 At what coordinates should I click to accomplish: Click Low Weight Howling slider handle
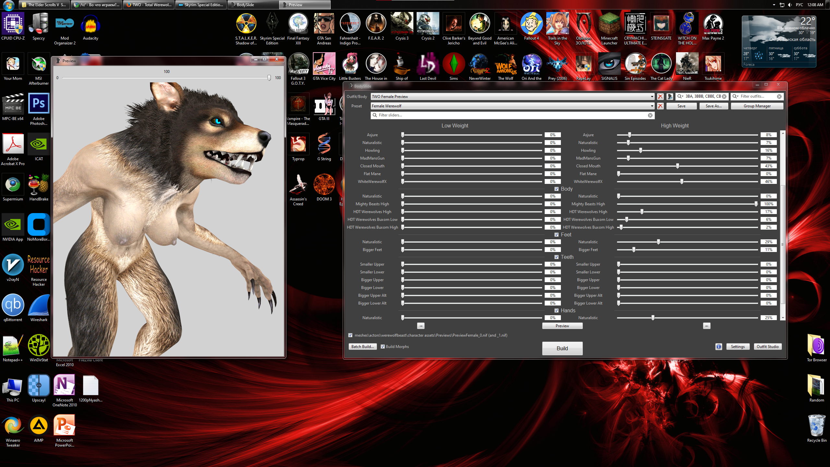click(x=403, y=150)
